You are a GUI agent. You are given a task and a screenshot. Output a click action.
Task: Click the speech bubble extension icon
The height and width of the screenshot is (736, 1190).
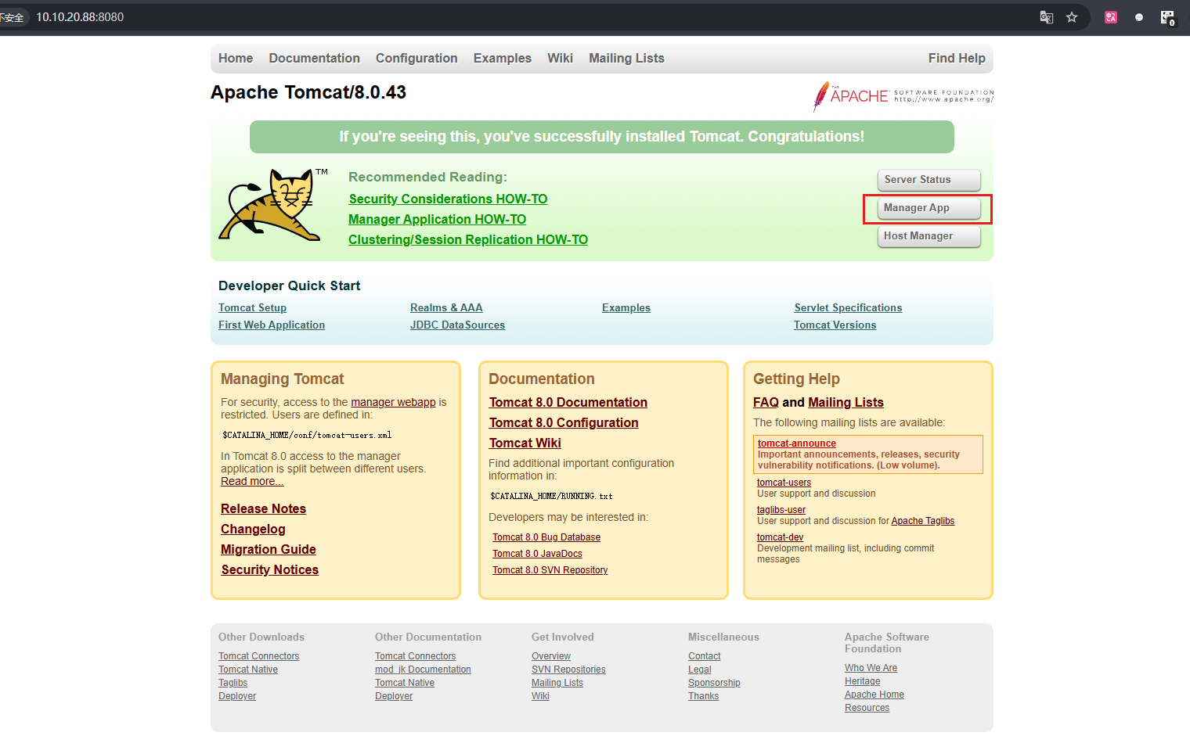pyautogui.click(x=1139, y=17)
